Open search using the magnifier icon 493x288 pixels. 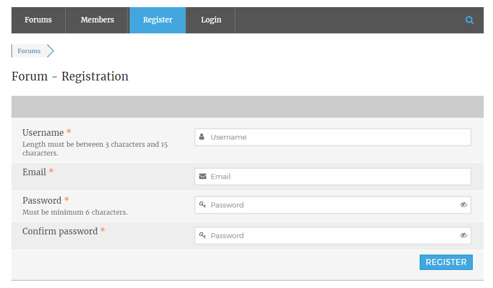[469, 20]
